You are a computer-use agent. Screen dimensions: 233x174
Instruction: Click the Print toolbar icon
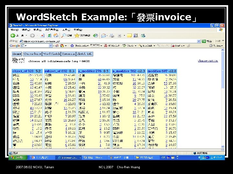pos(112,35)
